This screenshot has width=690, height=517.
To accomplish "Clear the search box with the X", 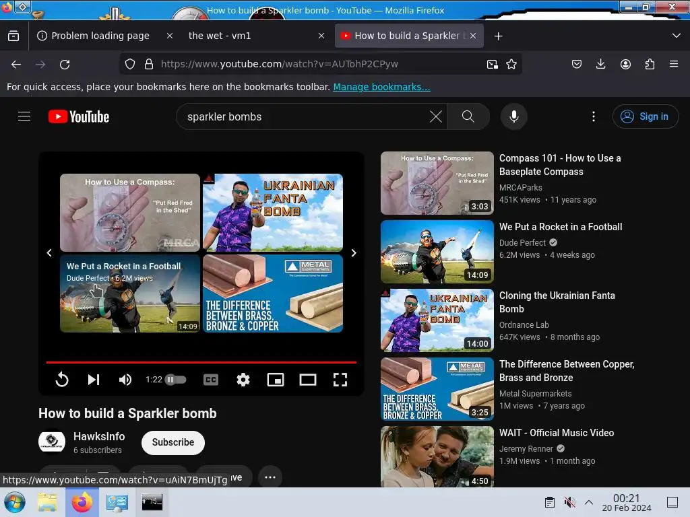I will [436, 116].
